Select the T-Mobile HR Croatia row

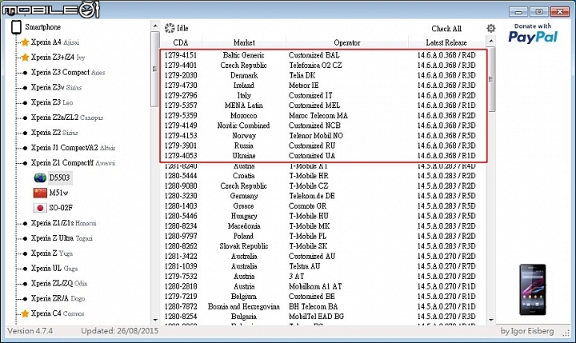pyautogui.click(x=324, y=176)
